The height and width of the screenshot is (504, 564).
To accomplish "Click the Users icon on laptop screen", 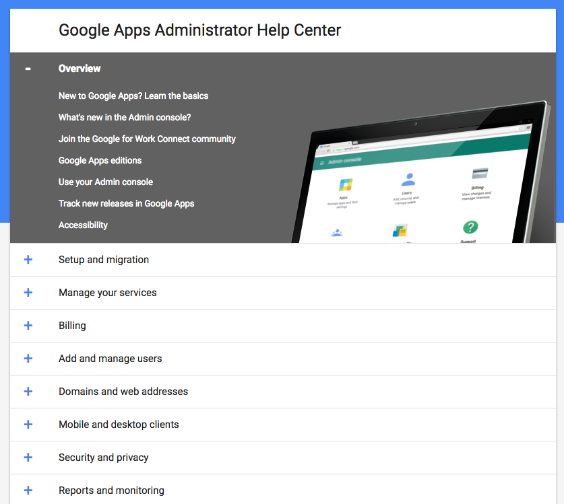I will (408, 180).
